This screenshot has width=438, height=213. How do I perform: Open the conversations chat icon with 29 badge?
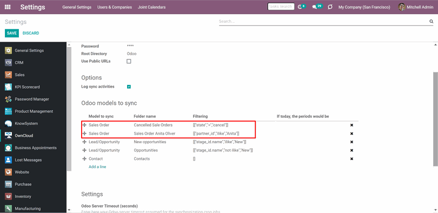(315, 7)
